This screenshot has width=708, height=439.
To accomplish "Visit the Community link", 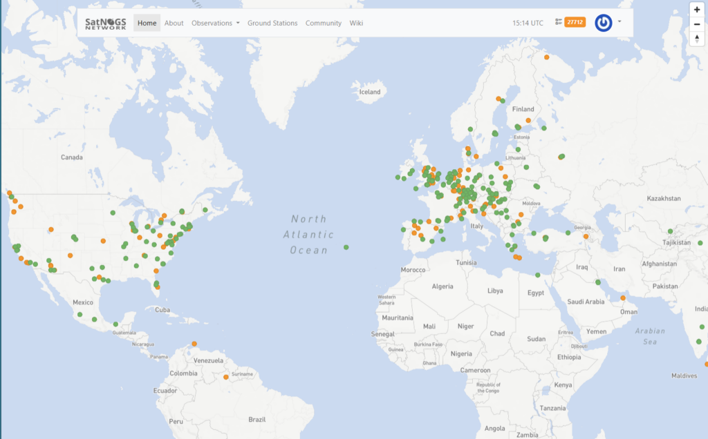I will 324,23.
